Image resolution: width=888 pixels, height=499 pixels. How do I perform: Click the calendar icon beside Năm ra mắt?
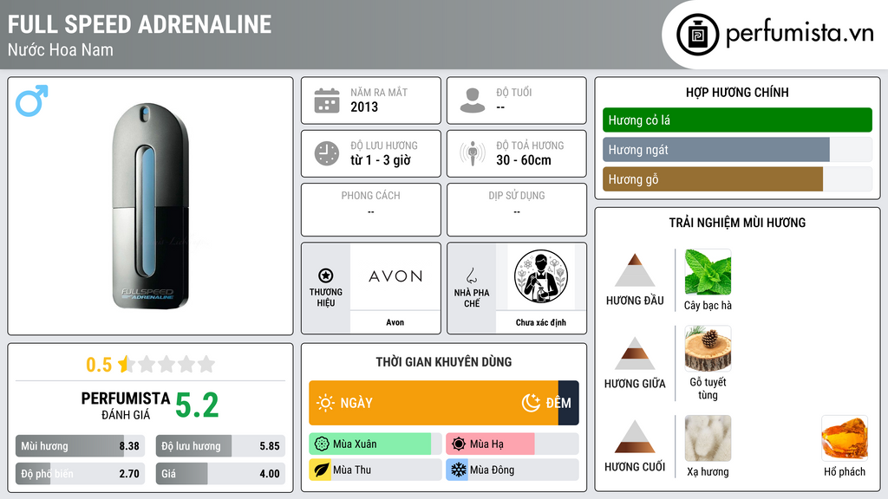tap(327, 100)
